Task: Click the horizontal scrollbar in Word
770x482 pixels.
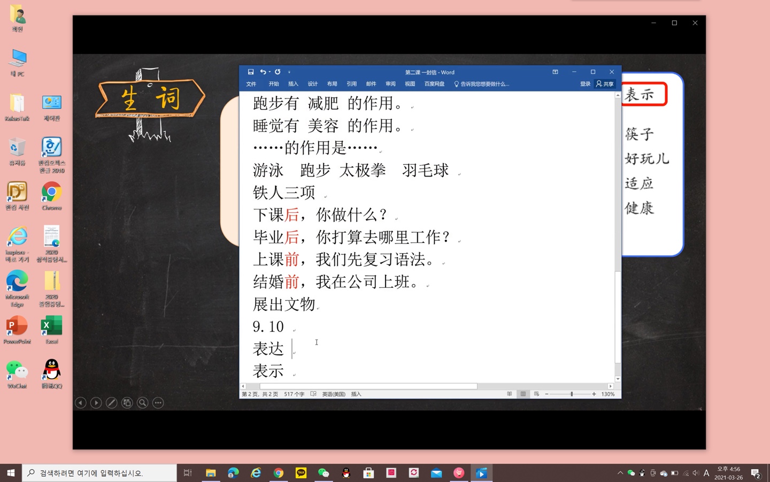Action: point(368,386)
